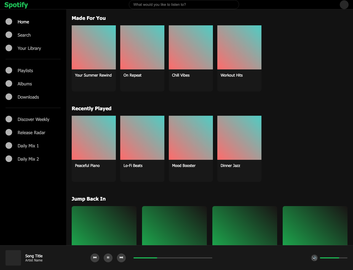Click the icon beside Your Library

(x=9, y=48)
